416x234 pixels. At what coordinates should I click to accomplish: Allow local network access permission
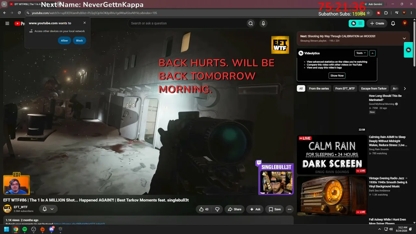[x=64, y=41]
